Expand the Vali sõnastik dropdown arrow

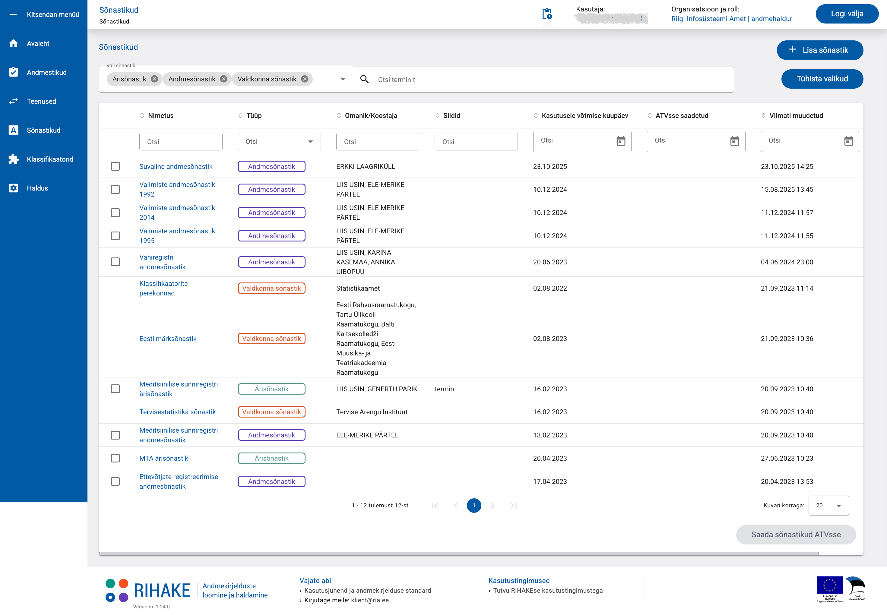point(342,79)
